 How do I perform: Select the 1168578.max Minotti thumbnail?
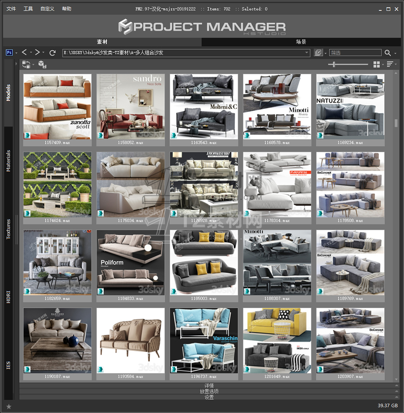277,107
